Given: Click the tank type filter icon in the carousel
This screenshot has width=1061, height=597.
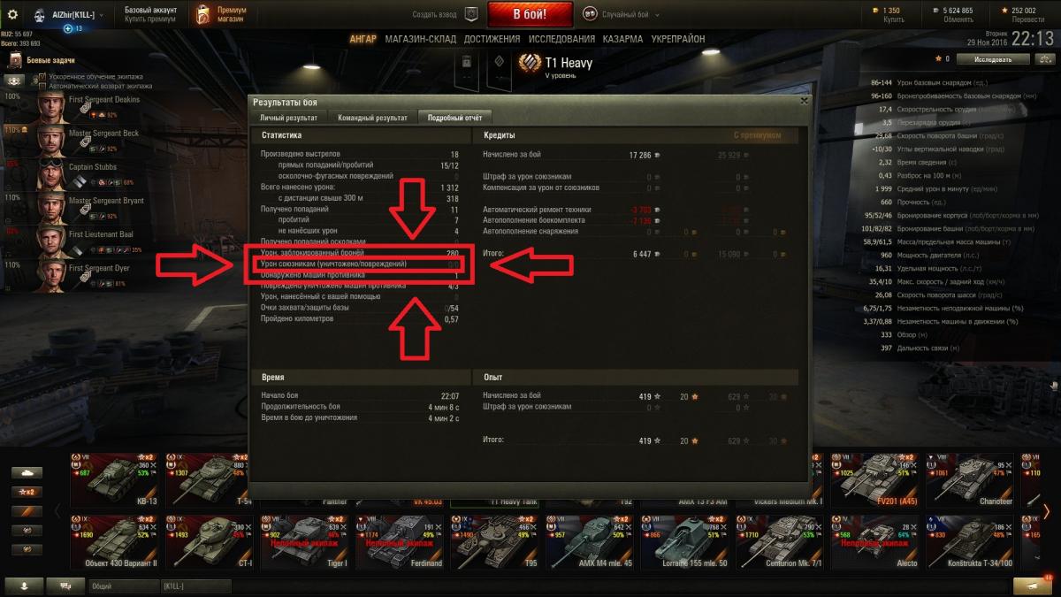Looking at the screenshot, I should pyautogui.click(x=27, y=473).
